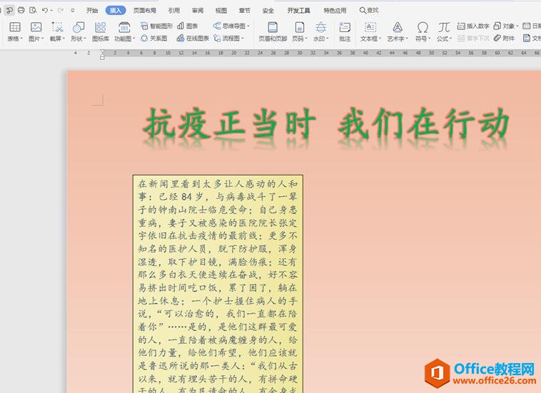Click the Undo arrow in quick access bar
This screenshot has width=541, height=393.
44,10
